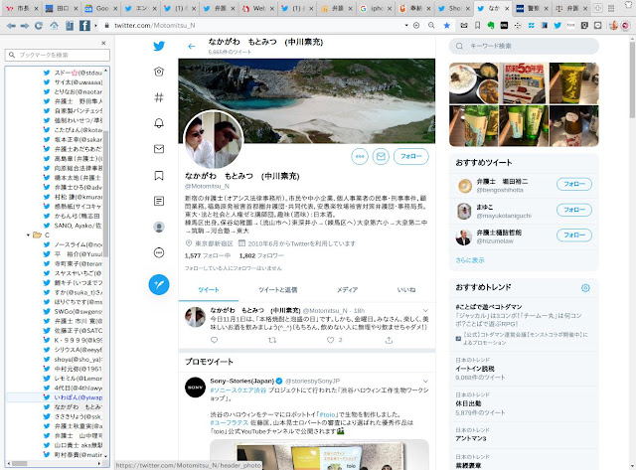The height and width of the screenshot is (470, 636).
Task: Switch to ツイートと返信 tab
Action: [x=278, y=290]
